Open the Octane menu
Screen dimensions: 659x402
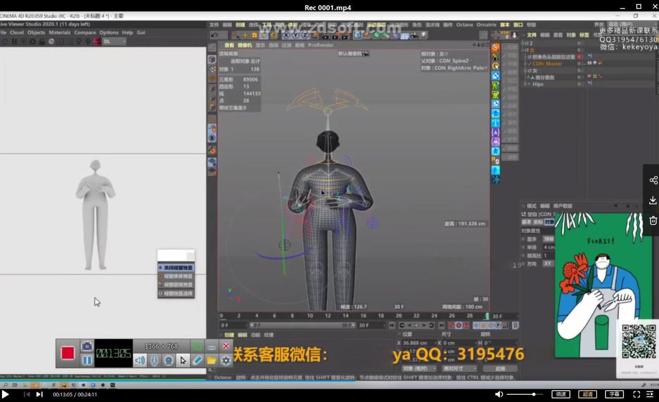[x=464, y=25]
